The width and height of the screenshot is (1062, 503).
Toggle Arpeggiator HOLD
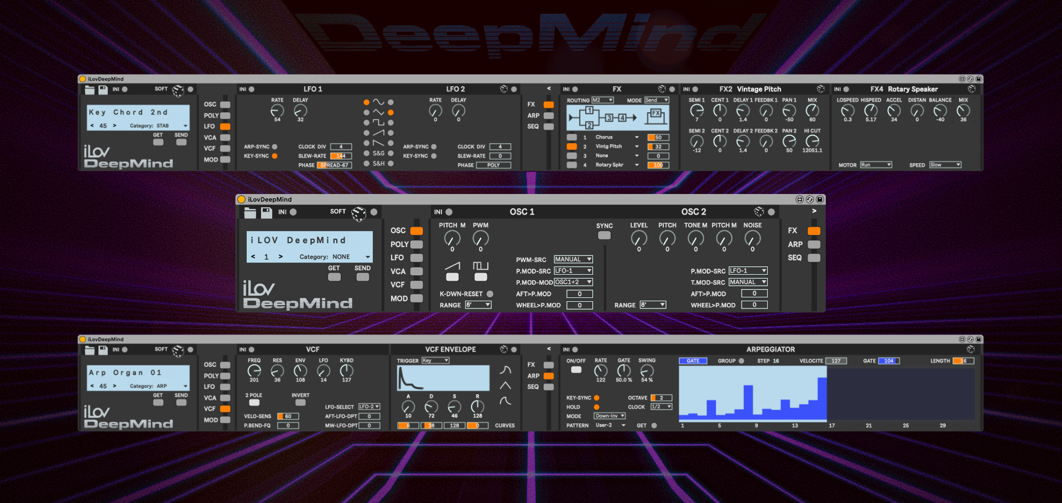pos(597,407)
